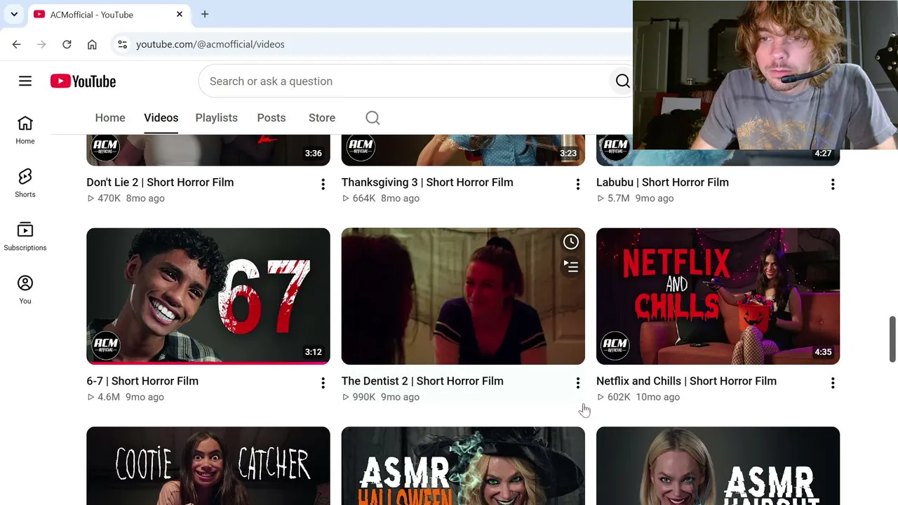The height and width of the screenshot is (505, 898).
Task: Open Netflix and Chills | Short Horror Film
Action: click(x=686, y=381)
